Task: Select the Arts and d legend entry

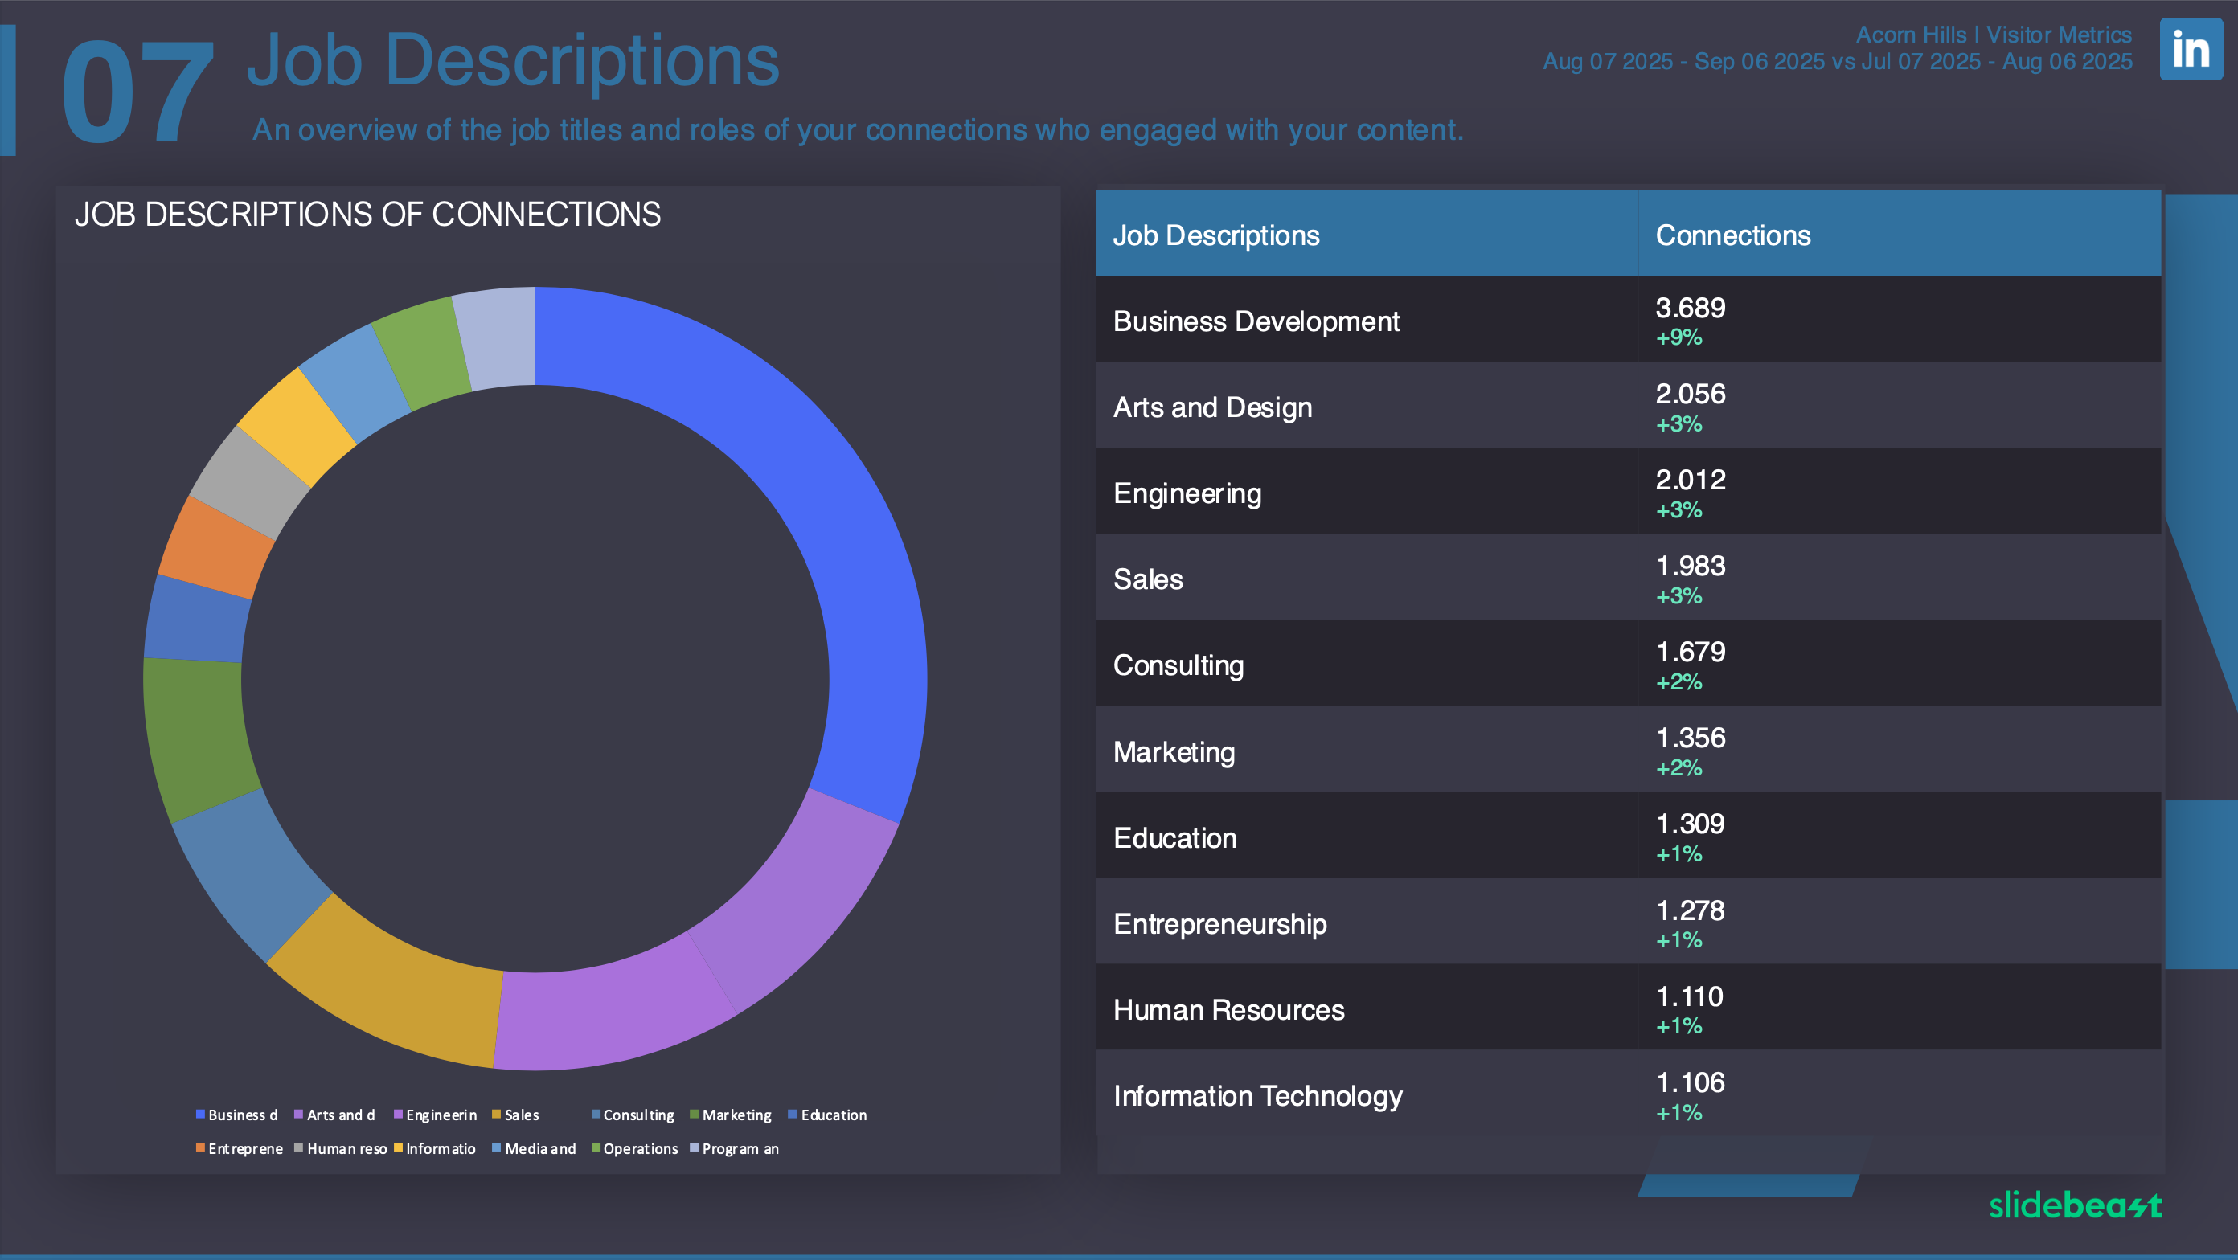Action: tap(334, 1115)
